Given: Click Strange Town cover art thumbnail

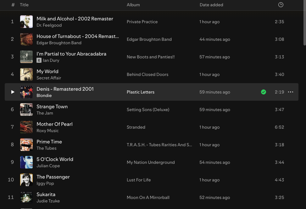Looking at the screenshot, I should (x=26, y=110).
